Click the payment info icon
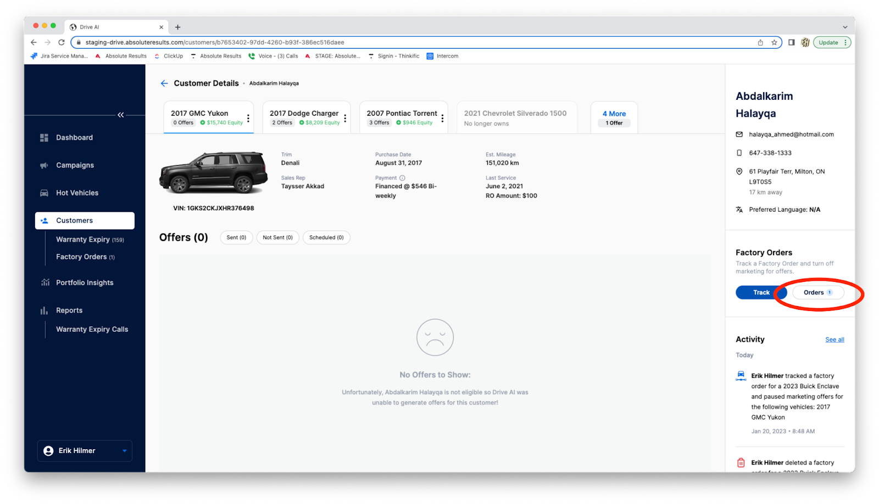The height and width of the screenshot is (504, 879). [402, 178]
